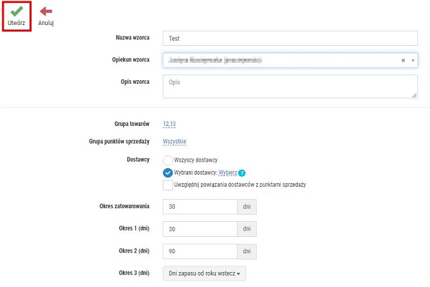This screenshot has width=430, height=287.
Task: Open the Opiekun wzorca combo box
Action: 290,60
